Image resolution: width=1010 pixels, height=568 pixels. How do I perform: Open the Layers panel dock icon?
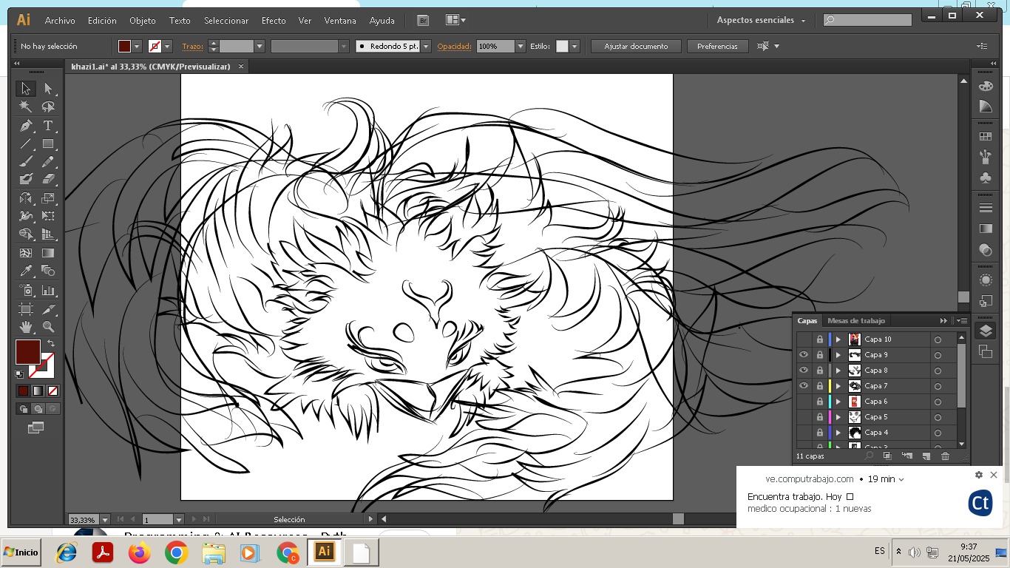(x=985, y=331)
